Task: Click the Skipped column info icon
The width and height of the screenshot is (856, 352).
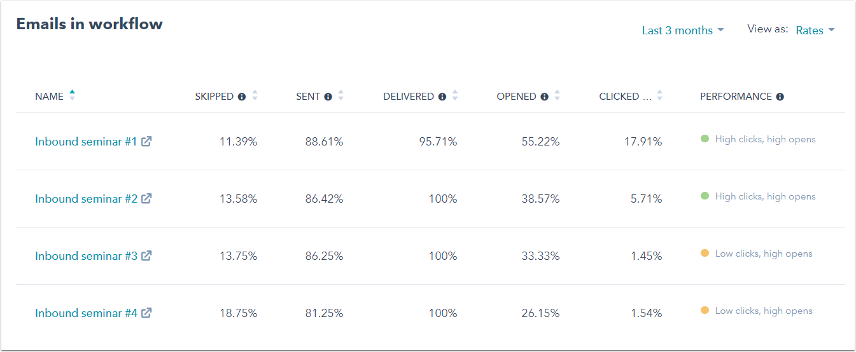Action: 242,97
